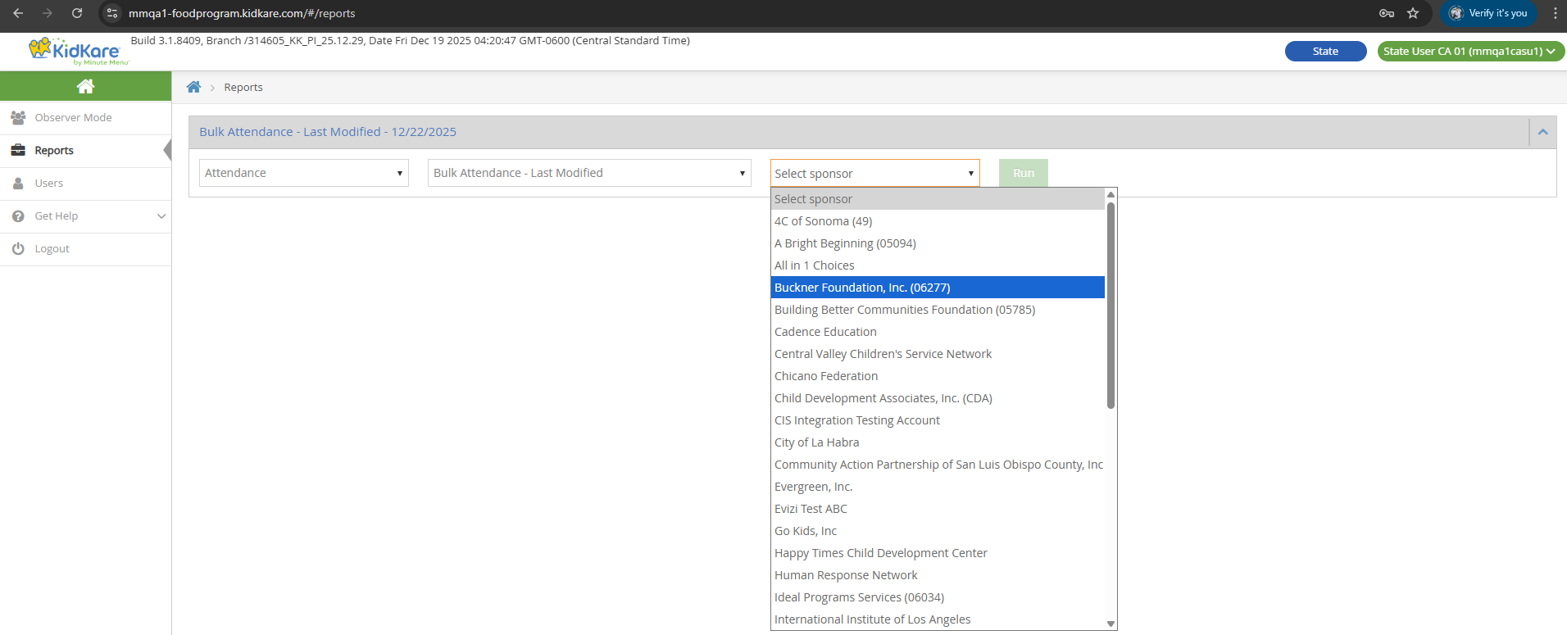Open Observer Mode in sidebar
Screen dimensions: 1567x635
click(85, 118)
